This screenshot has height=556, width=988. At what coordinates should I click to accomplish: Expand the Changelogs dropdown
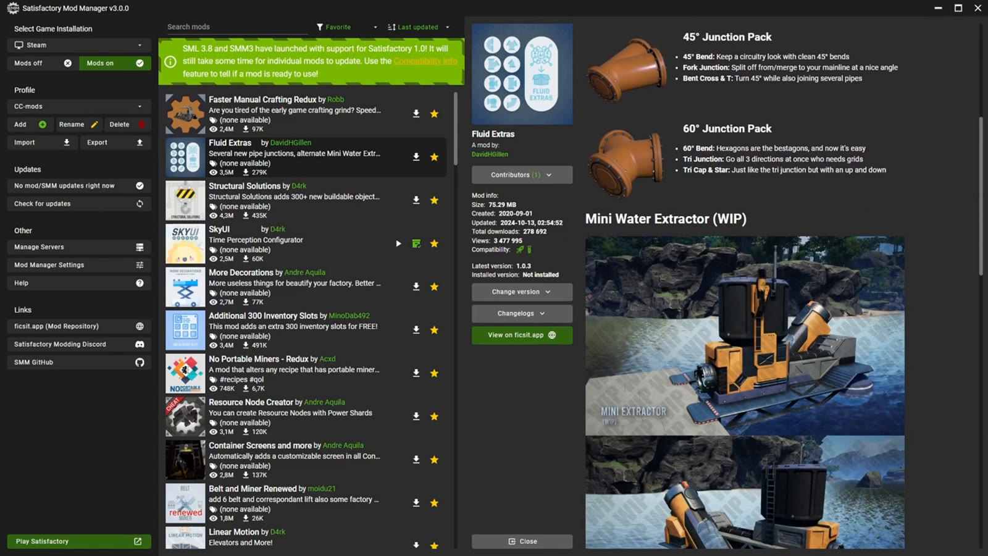pos(522,313)
